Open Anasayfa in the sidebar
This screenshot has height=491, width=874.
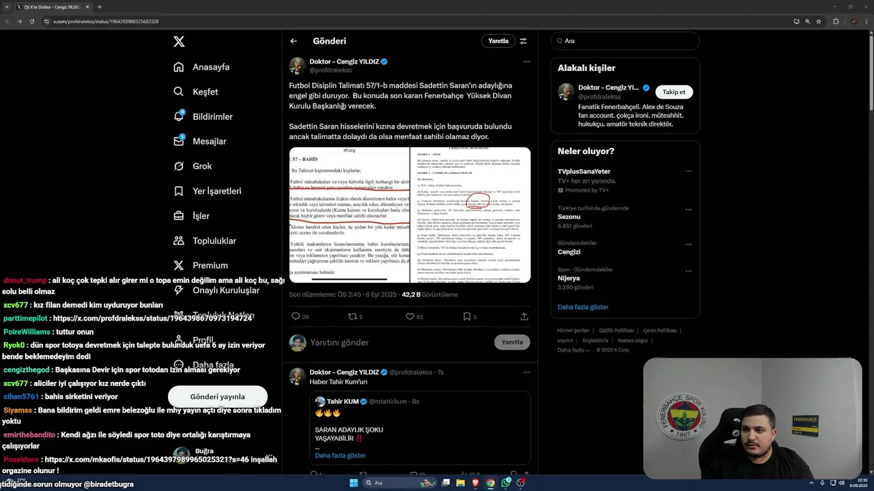pyautogui.click(x=201, y=67)
